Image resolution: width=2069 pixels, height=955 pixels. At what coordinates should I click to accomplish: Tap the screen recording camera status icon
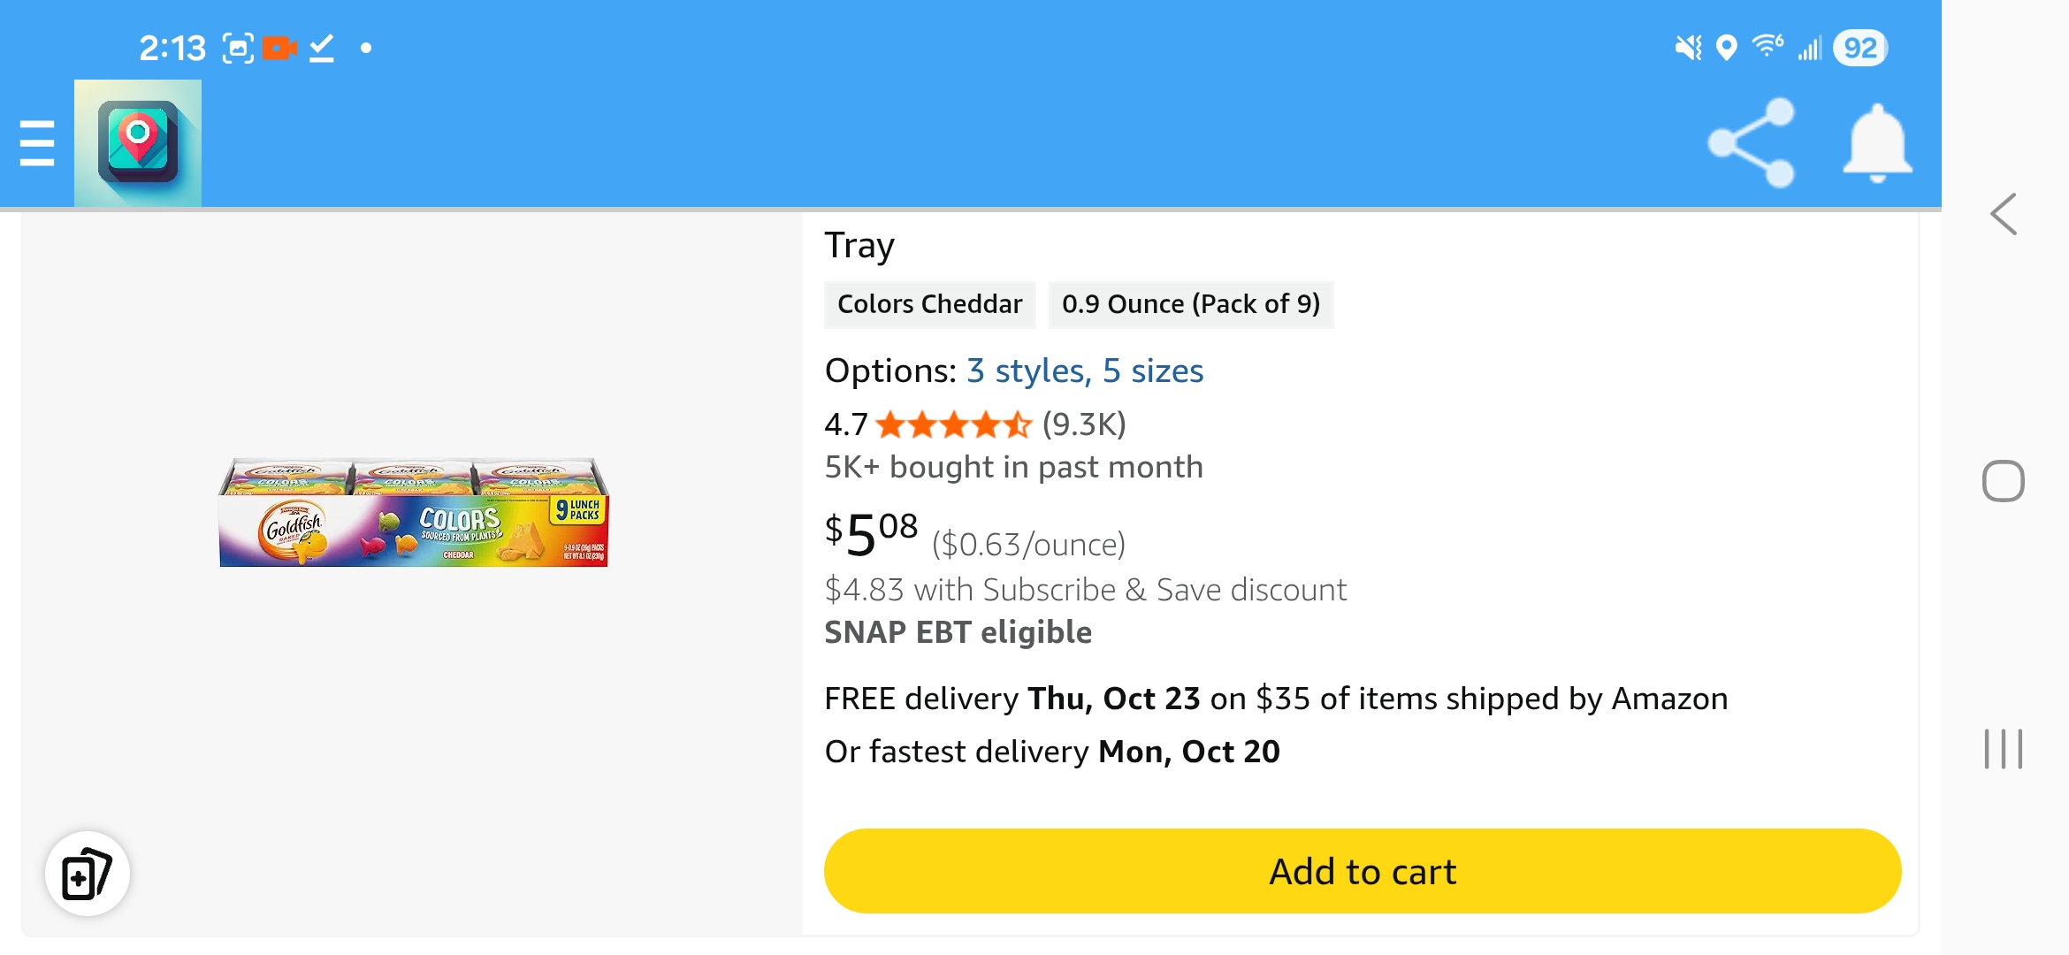tap(279, 48)
